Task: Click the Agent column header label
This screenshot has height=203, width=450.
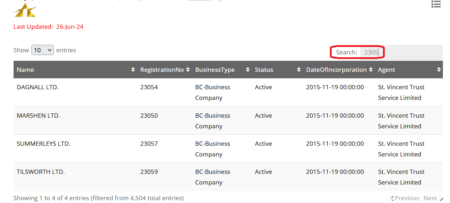Action: pos(387,70)
